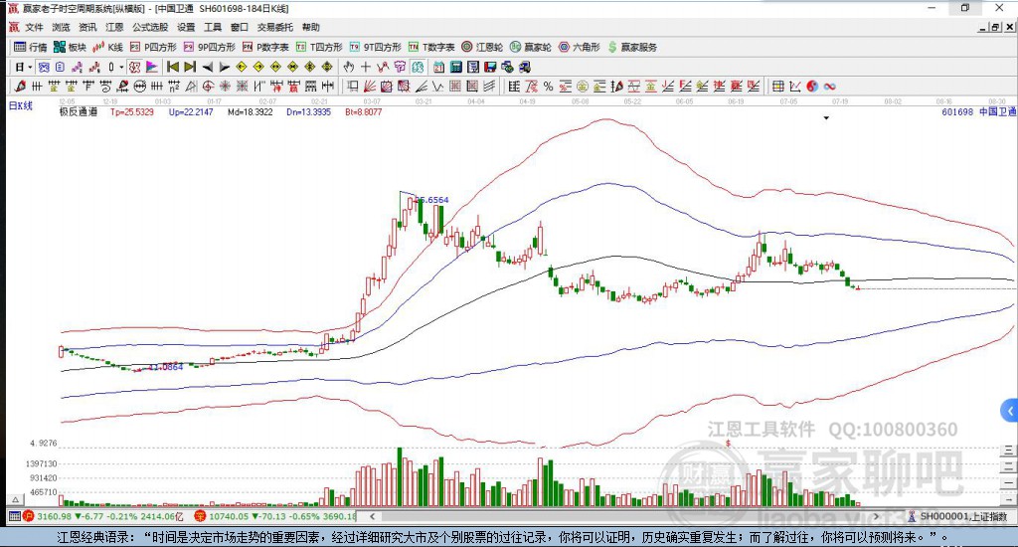Click the Tp=25.5329 indicator value
The width and height of the screenshot is (1018, 547).
click(x=132, y=111)
